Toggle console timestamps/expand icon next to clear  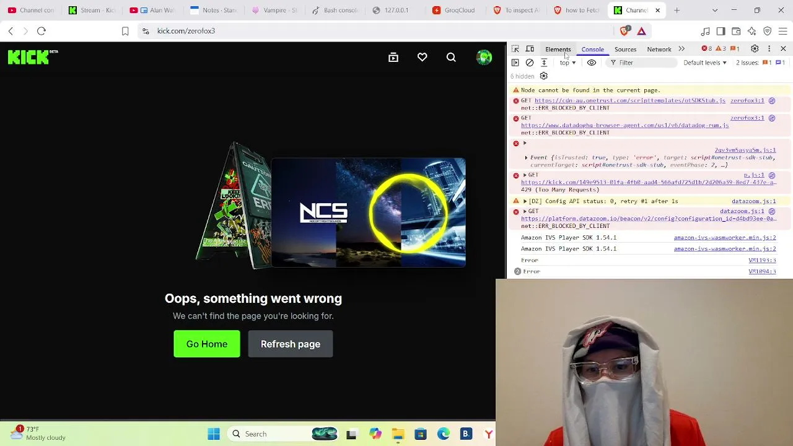pos(544,63)
